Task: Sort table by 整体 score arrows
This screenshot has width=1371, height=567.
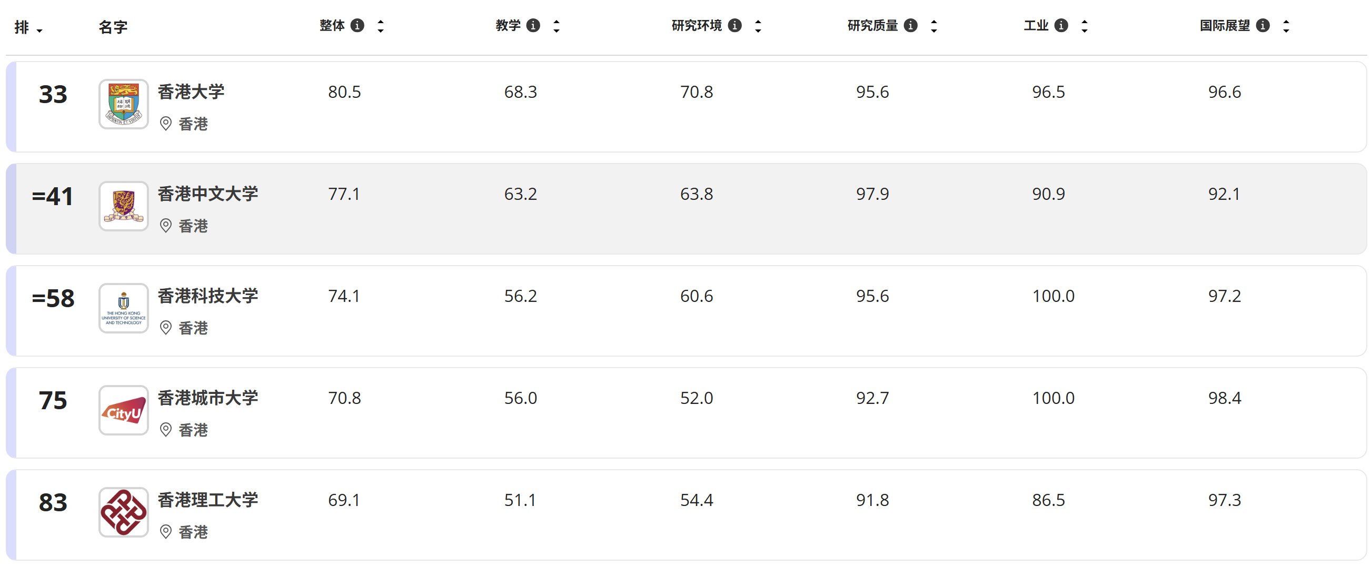Action: pos(381,26)
